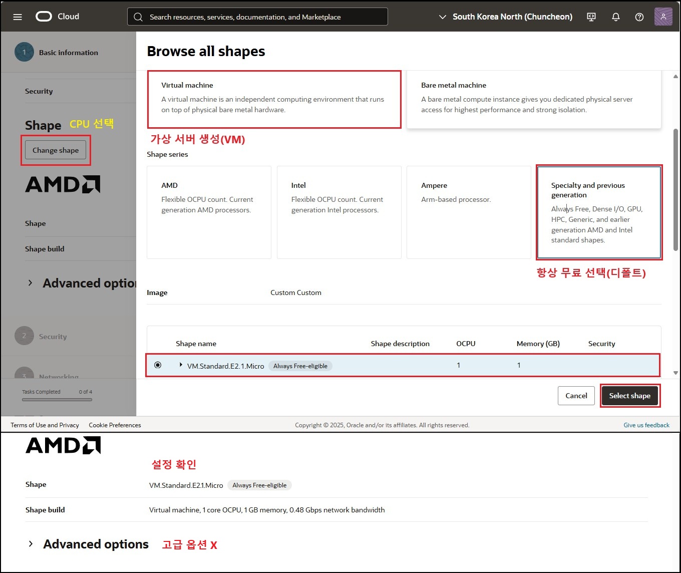Open the Basic information step
This screenshot has width=681, height=573.
click(69, 53)
